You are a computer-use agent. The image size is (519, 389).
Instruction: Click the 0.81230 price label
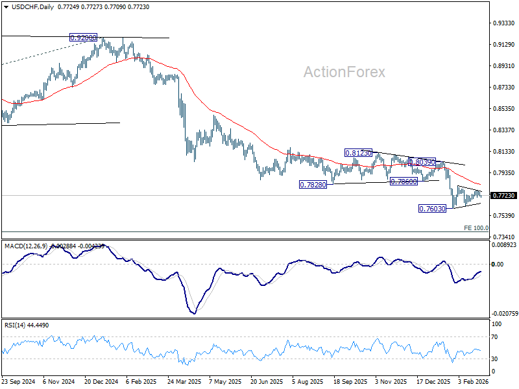(x=358, y=153)
